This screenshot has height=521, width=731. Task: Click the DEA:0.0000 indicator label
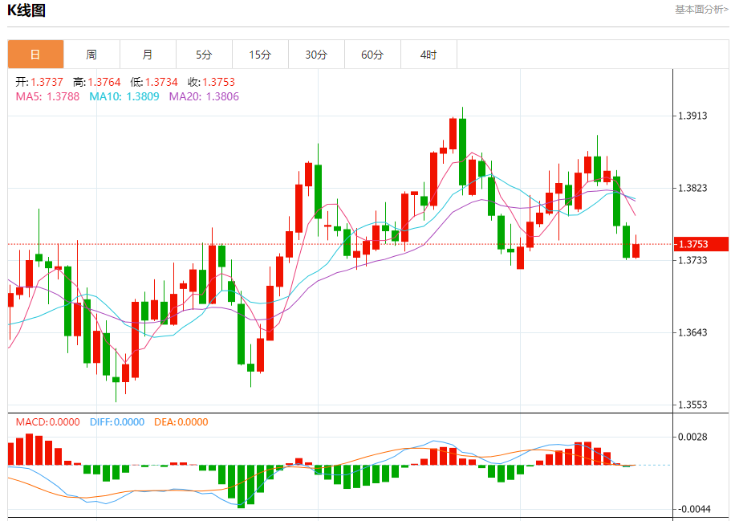pos(181,422)
